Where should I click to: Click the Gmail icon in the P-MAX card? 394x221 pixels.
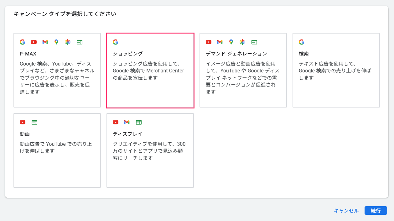pos(45,42)
